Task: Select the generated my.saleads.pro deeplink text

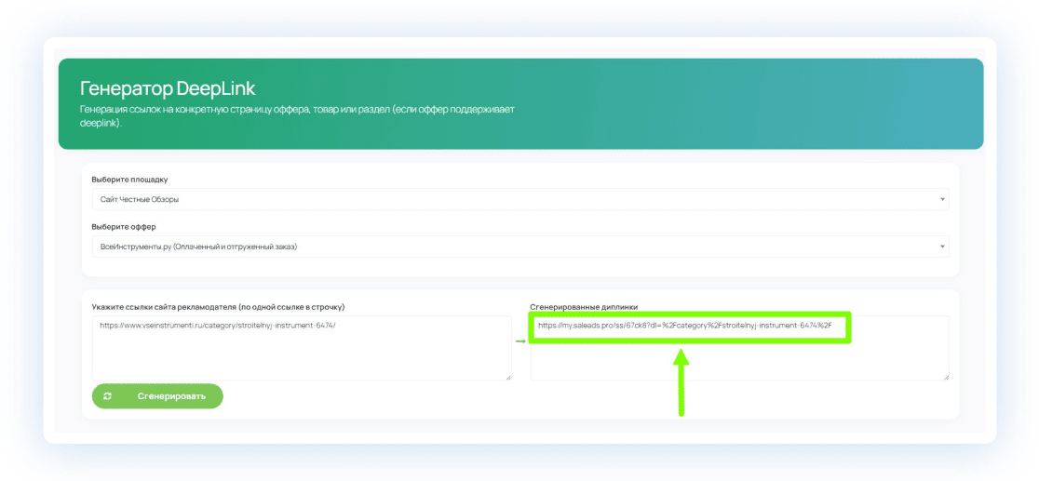Action: (x=683, y=326)
